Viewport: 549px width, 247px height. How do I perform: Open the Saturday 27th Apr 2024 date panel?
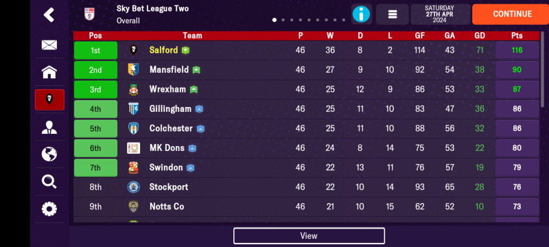pyautogui.click(x=440, y=14)
